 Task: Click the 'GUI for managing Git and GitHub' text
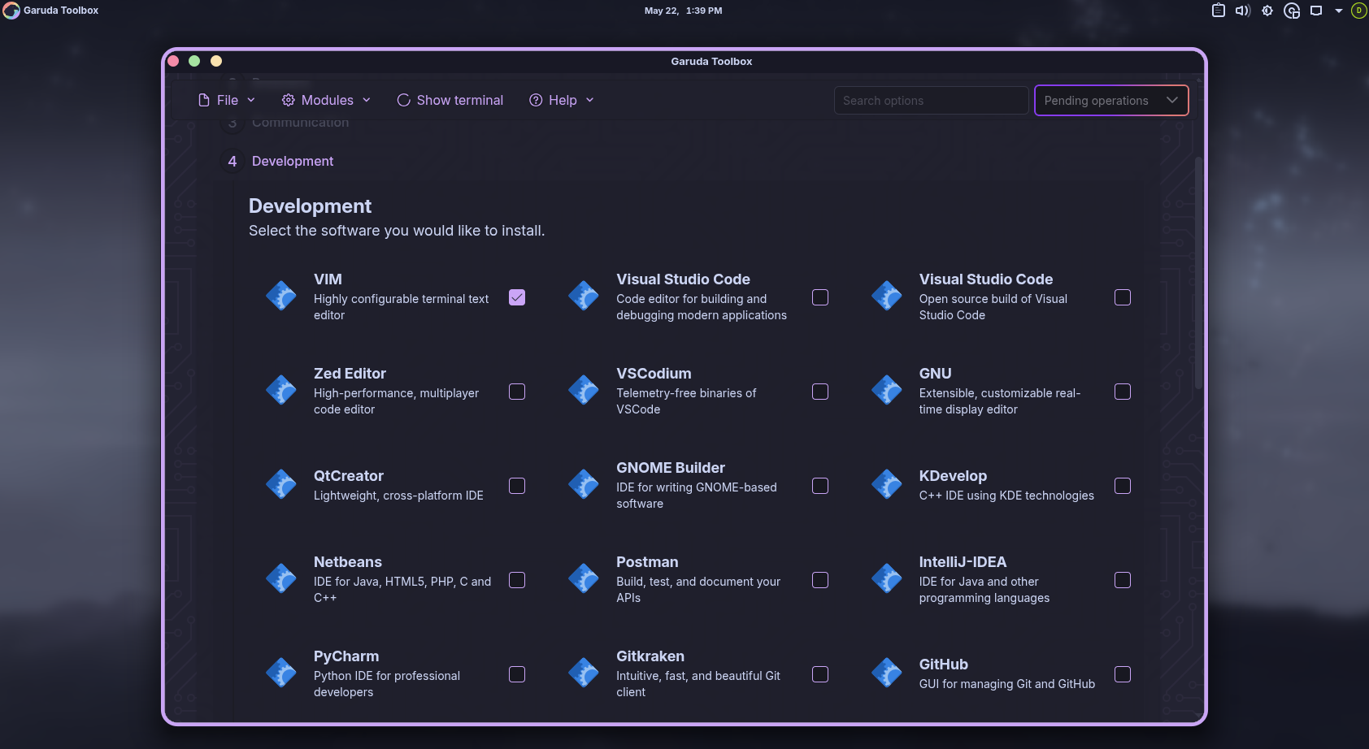tap(1007, 684)
